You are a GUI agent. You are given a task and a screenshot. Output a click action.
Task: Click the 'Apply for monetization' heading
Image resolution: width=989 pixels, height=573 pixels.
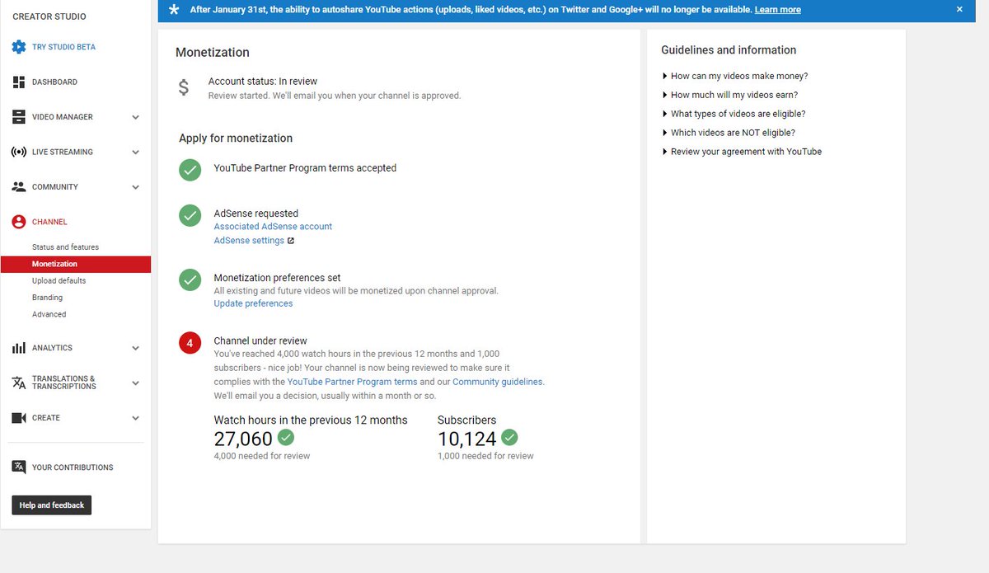tap(236, 138)
